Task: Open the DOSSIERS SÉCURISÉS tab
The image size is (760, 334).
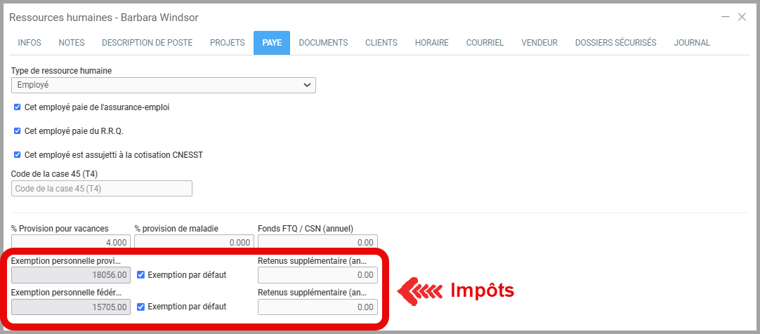Action: click(x=615, y=43)
